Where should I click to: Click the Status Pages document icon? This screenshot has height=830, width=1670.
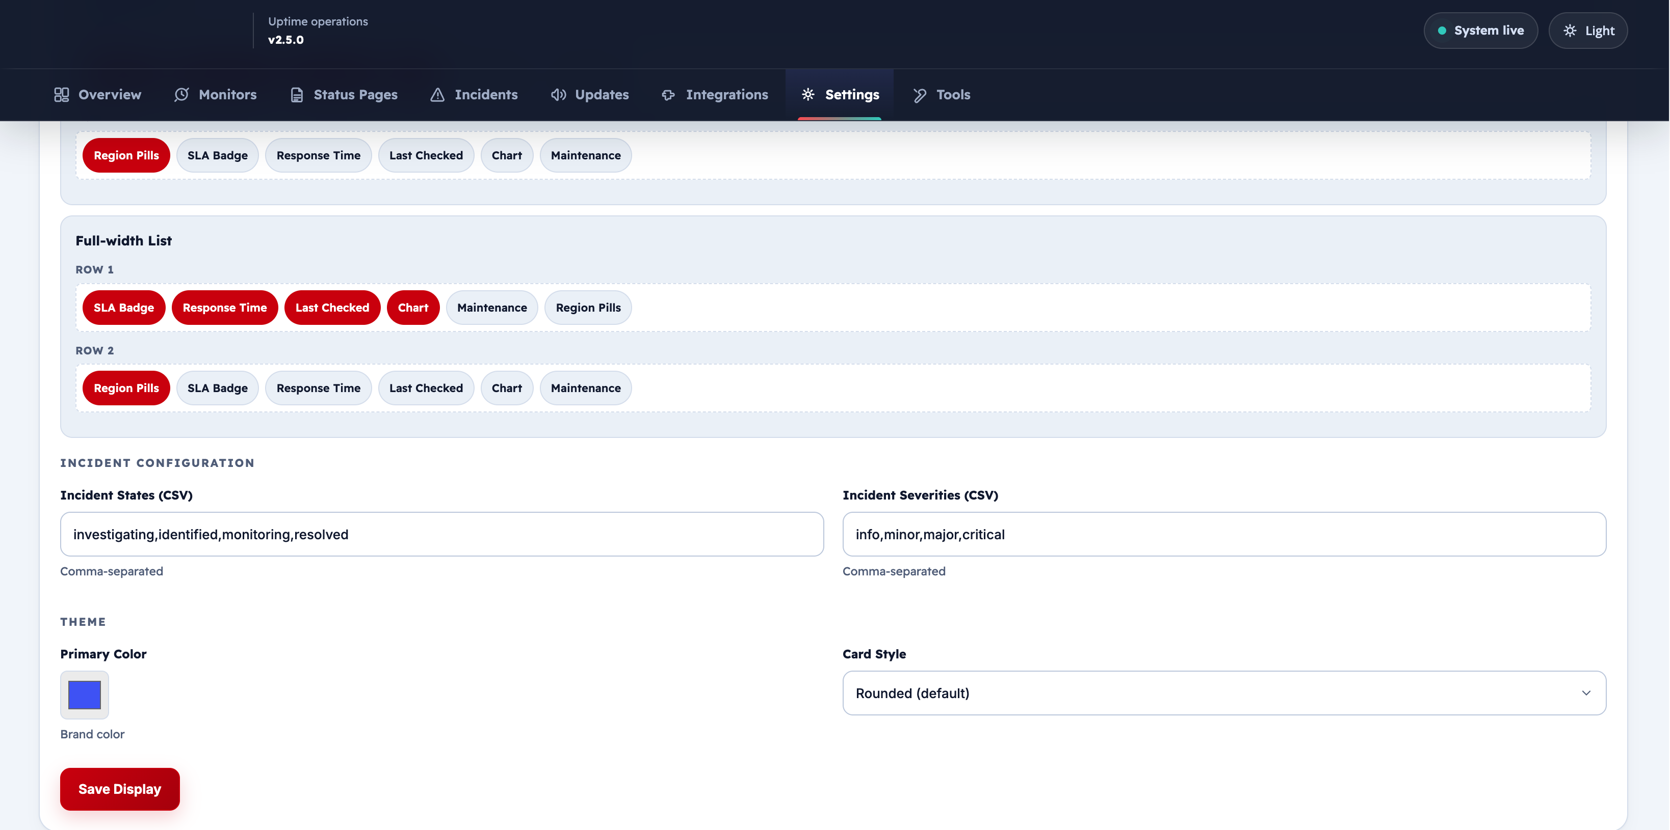point(297,95)
